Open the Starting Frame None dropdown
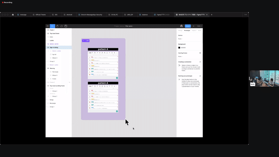 click(180, 57)
